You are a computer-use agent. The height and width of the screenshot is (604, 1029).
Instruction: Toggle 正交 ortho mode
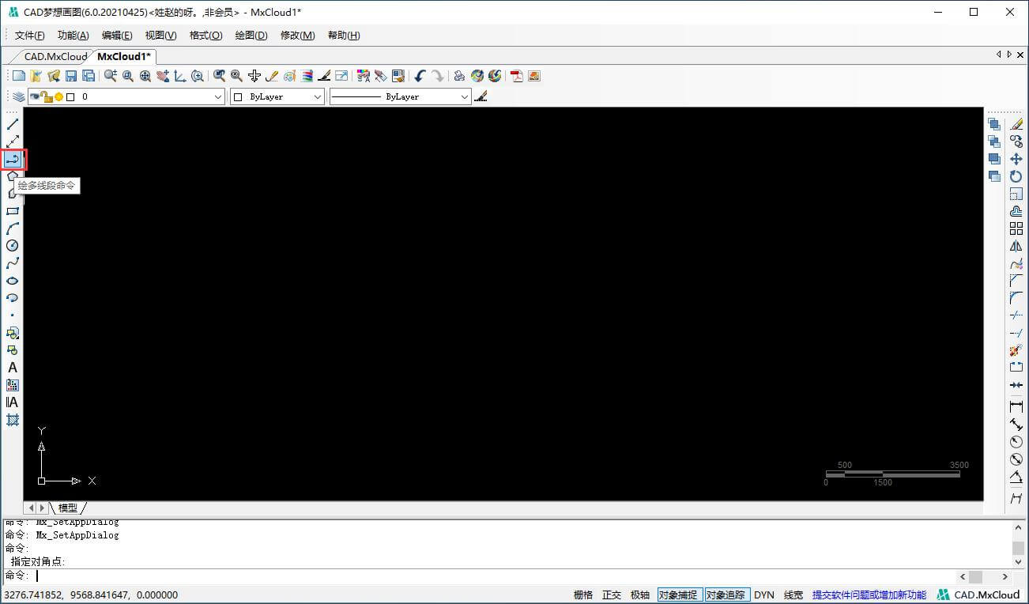tap(612, 595)
